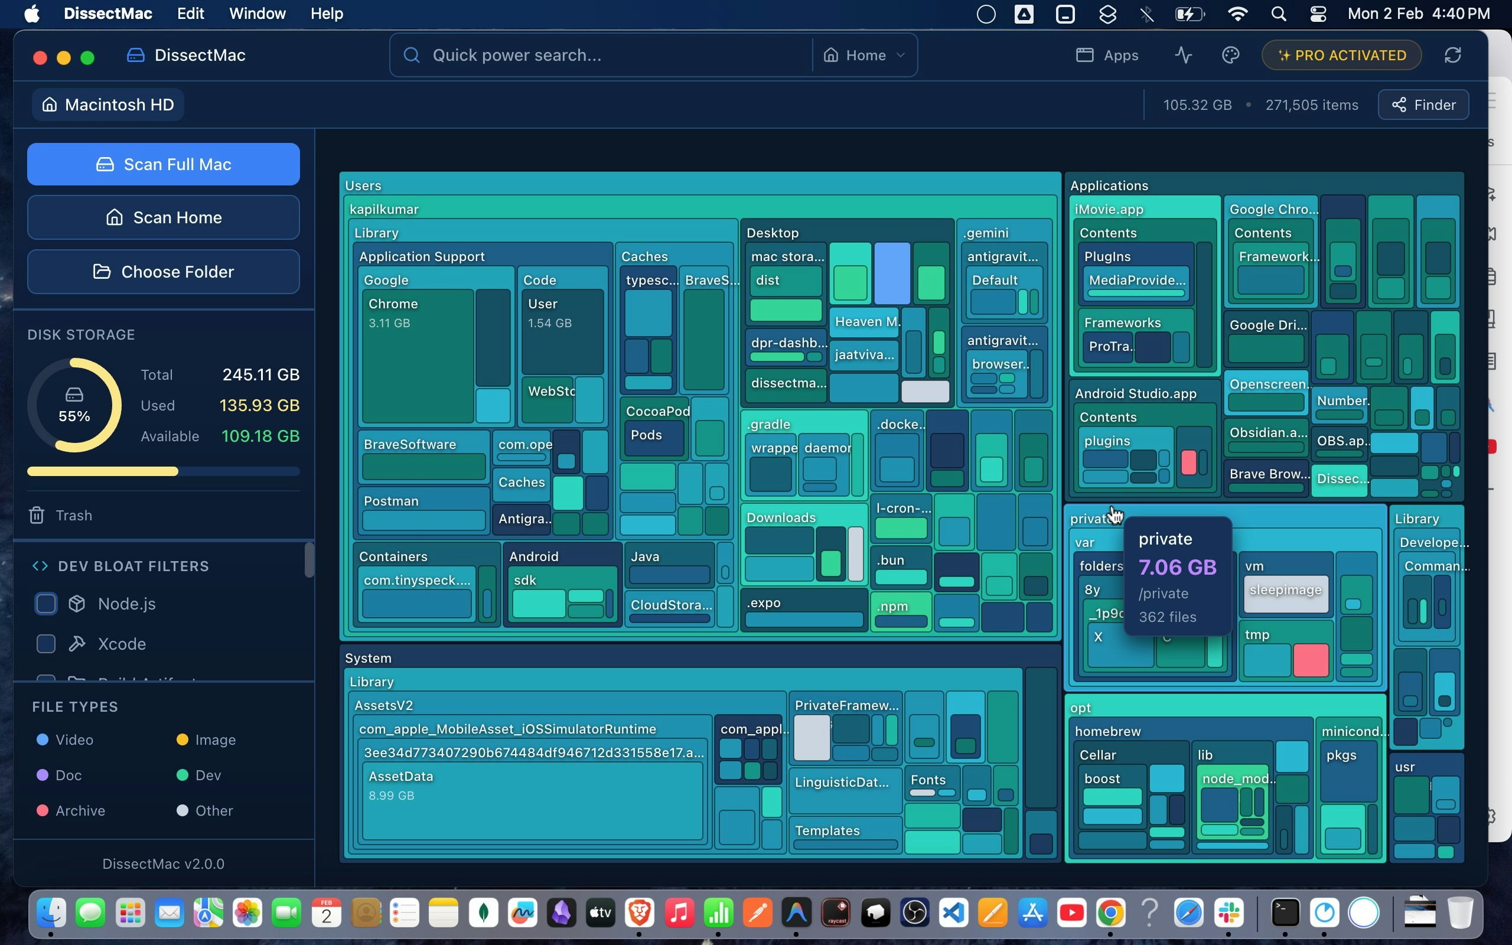
Task: Drill into the Users treemap folder
Action: pyautogui.click(x=363, y=185)
